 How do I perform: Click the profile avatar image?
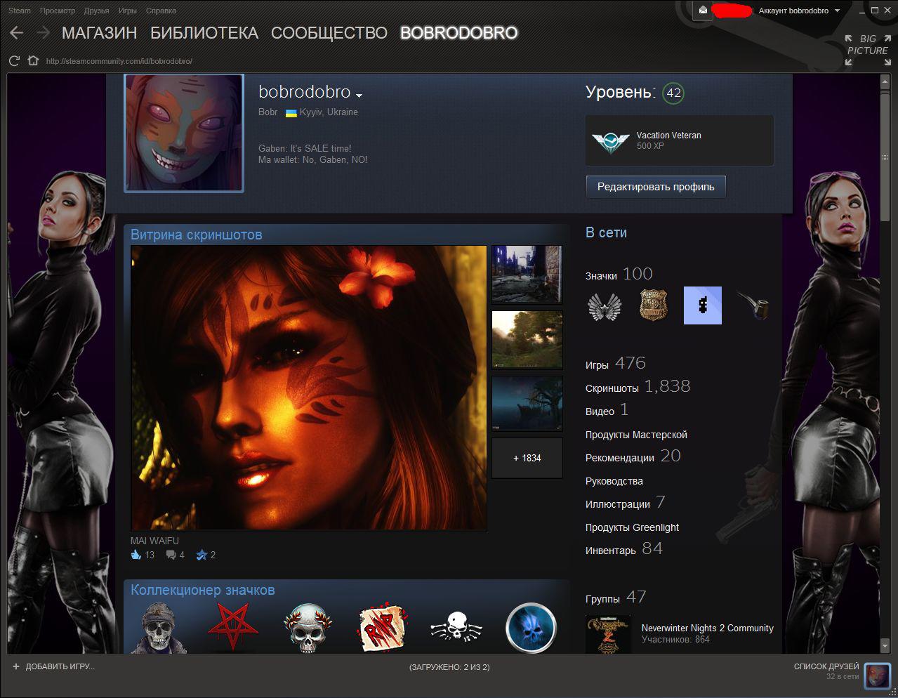pyautogui.click(x=184, y=133)
